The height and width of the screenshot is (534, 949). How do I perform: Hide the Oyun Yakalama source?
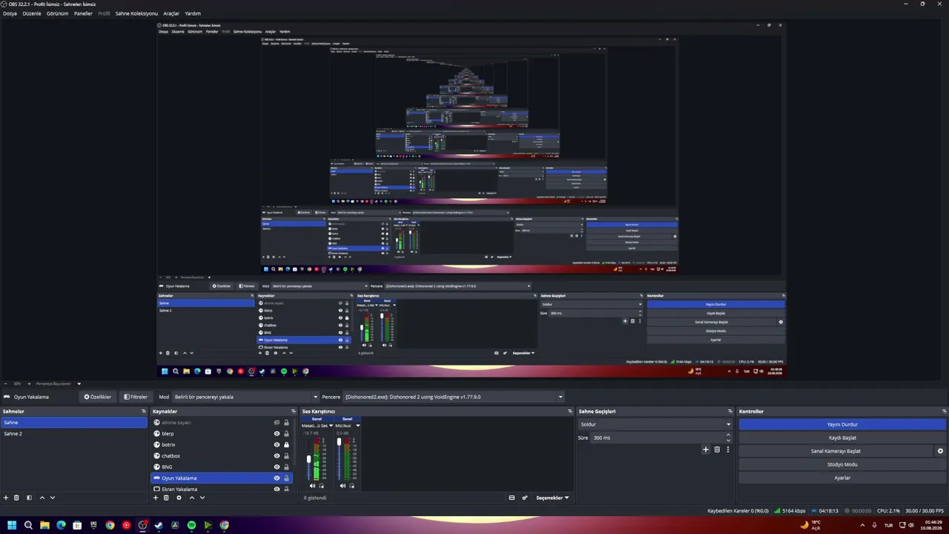click(277, 478)
